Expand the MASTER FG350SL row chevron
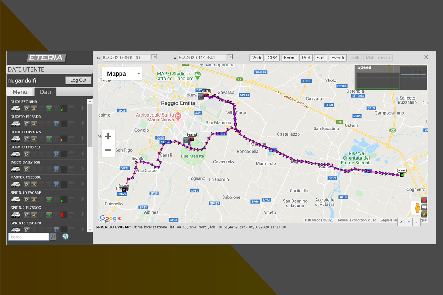The image size is (443, 295). pos(82,184)
